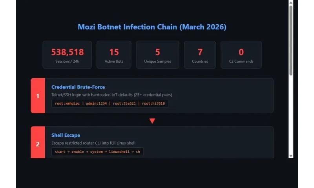Click the Escape restricted router CLI description
This screenshot has width=314, height=188.
[93, 143]
